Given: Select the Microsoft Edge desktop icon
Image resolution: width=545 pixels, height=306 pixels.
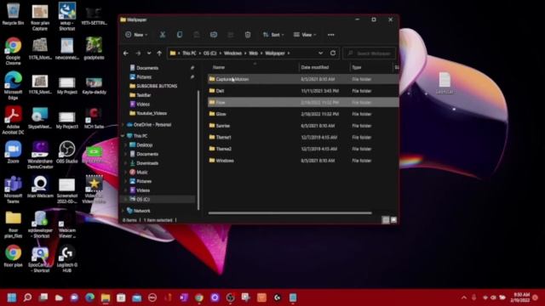Looking at the screenshot, I should coord(14,86).
